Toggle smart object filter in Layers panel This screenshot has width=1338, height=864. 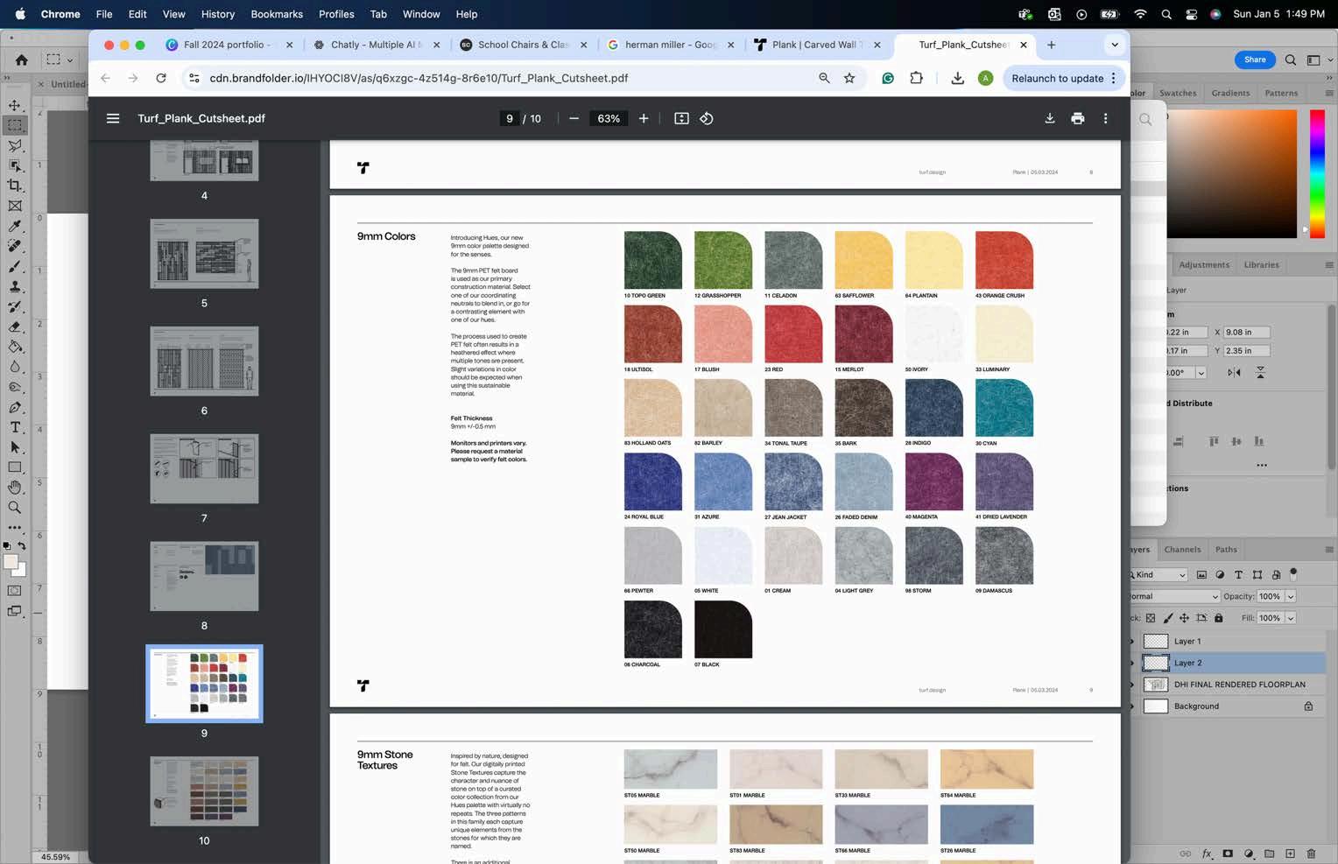(x=1276, y=574)
